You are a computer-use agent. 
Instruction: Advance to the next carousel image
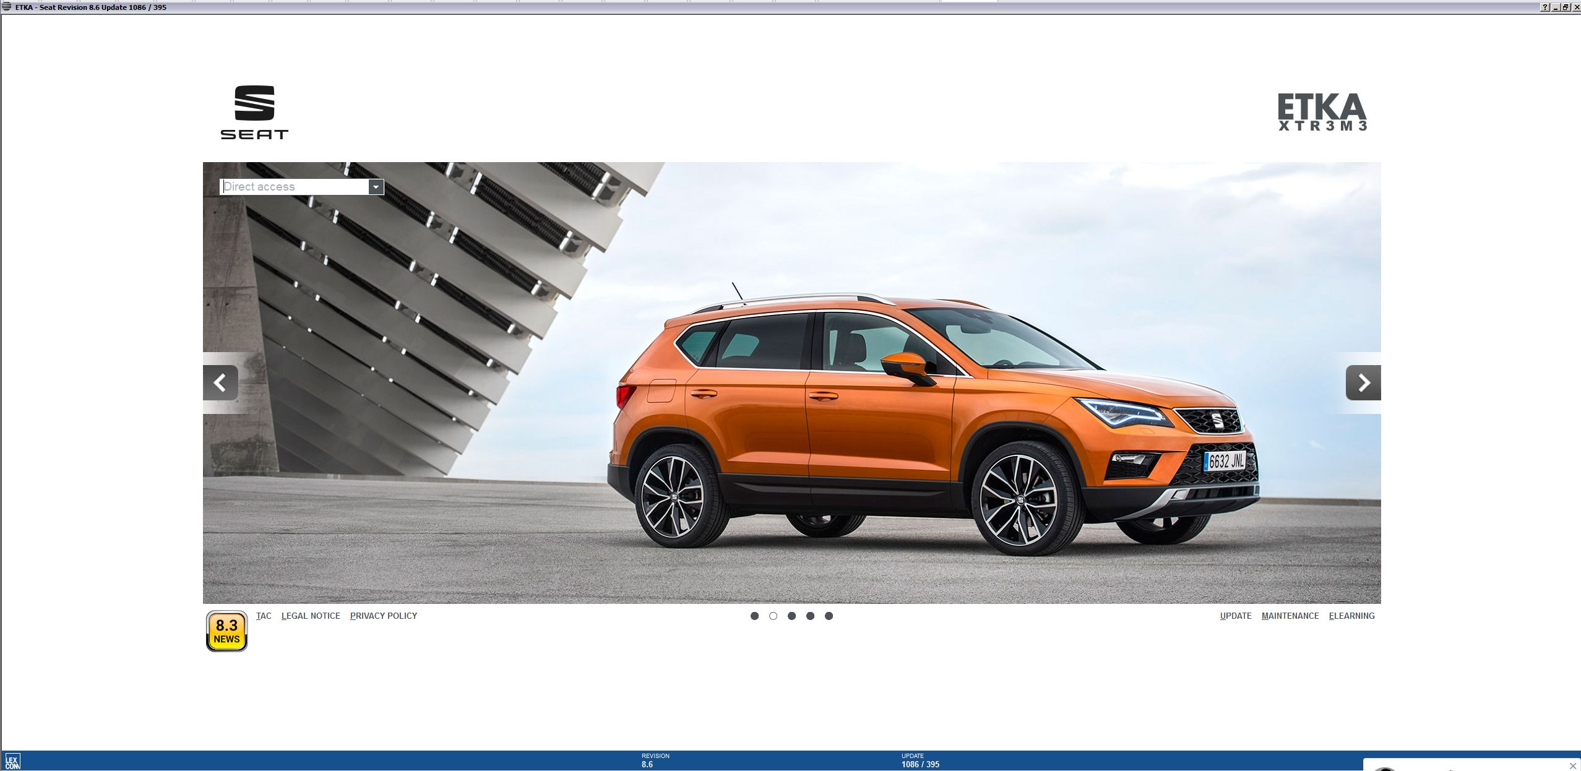pyautogui.click(x=1363, y=382)
